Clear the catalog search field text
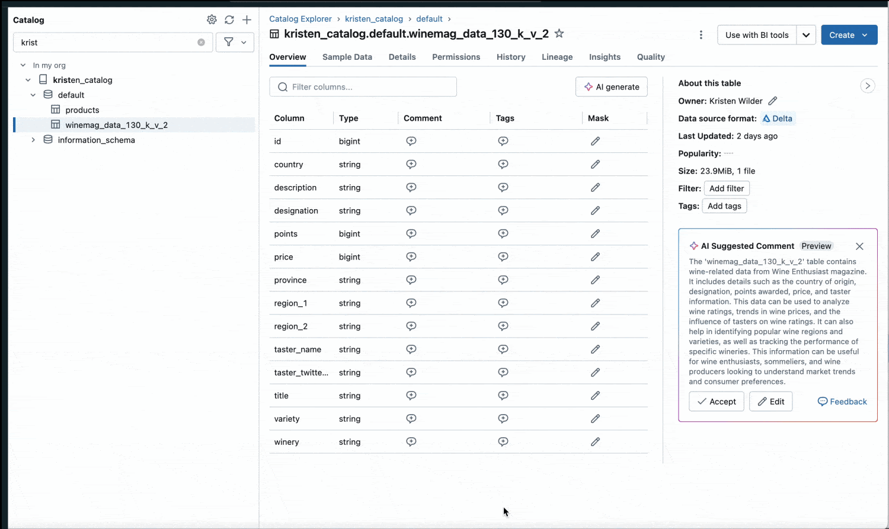 (201, 42)
